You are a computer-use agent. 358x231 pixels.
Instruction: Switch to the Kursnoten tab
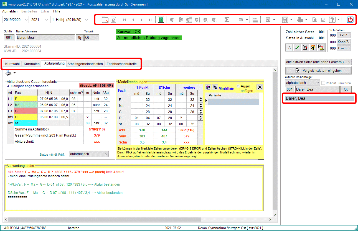(x=31, y=64)
